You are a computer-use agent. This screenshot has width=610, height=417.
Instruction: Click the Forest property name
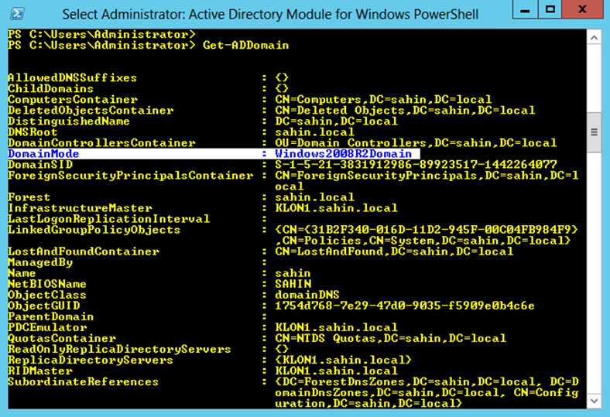(x=29, y=197)
